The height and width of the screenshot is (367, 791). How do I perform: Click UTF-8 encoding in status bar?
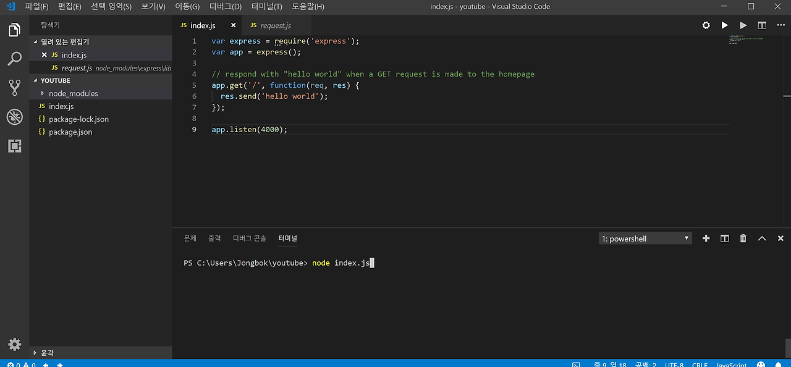pos(674,365)
